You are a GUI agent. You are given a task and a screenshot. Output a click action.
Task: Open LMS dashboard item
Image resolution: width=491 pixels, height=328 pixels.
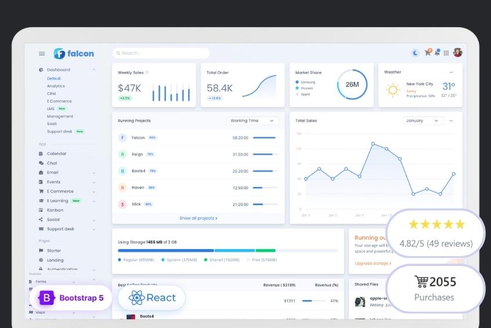click(50, 108)
